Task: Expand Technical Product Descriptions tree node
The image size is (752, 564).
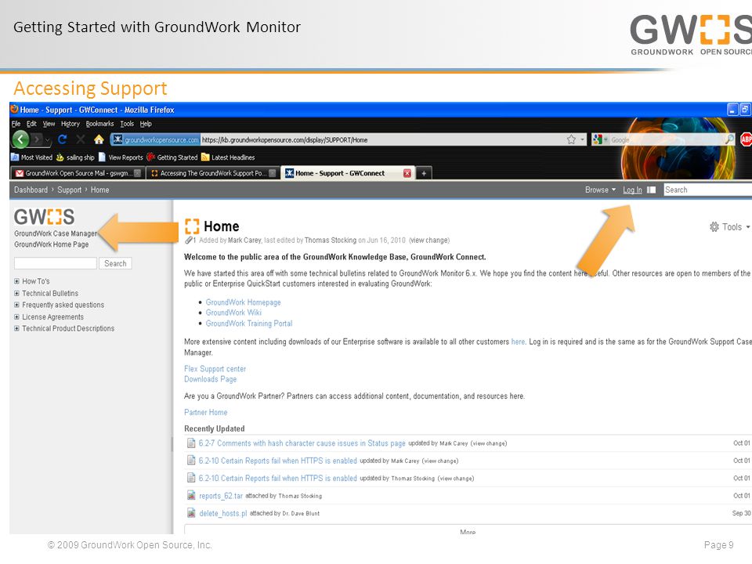Action: click(x=16, y=328)
